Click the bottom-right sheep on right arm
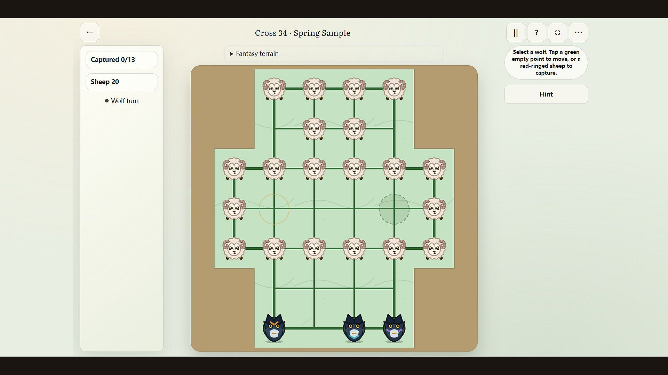668x375 pixels. (434, 249)
